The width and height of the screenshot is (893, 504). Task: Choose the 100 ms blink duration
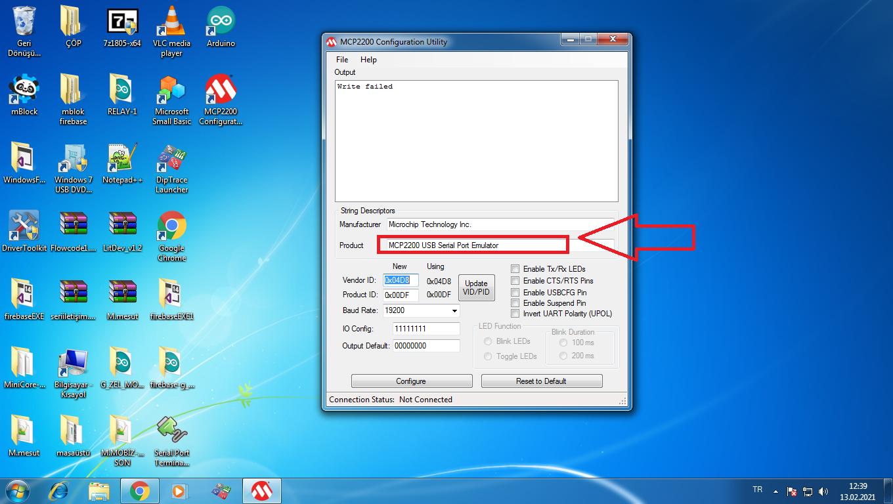coord(563,343)
